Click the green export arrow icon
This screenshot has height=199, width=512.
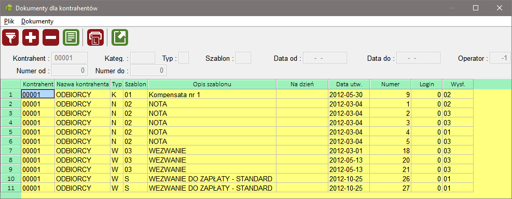[120, 37]
